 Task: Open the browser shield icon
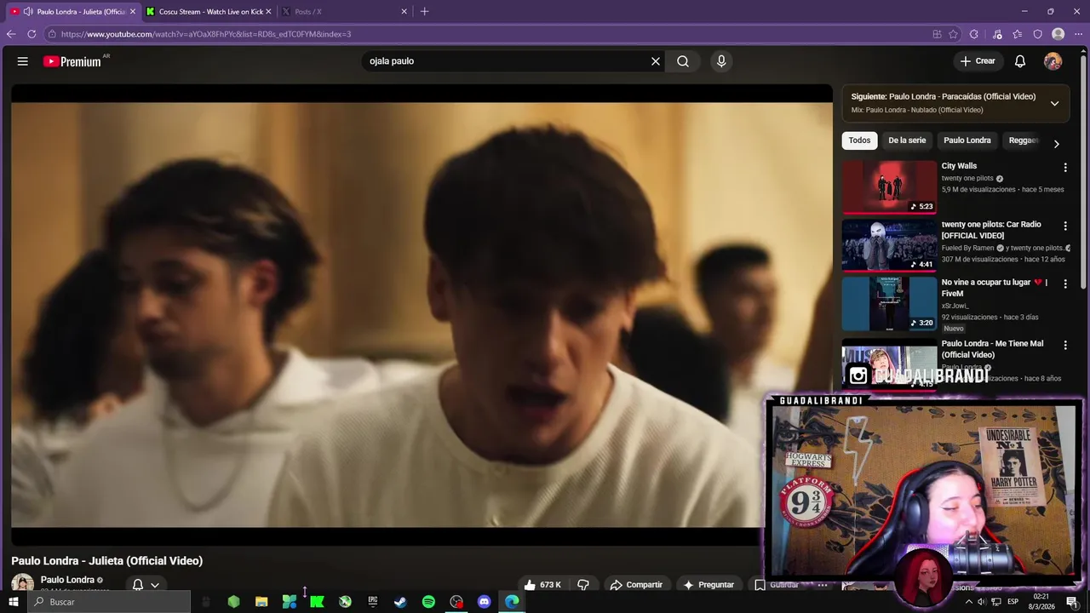(x=1037, y=34)
